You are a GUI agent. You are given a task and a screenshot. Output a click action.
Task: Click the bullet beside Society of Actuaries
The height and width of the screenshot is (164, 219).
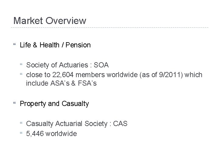[21, 65]
